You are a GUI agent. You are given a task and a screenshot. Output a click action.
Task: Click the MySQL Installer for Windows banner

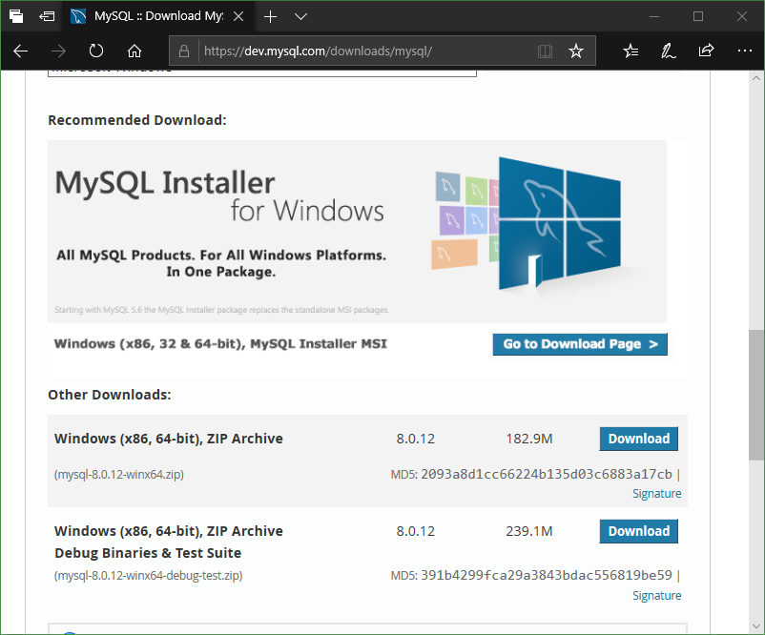[357, 231]
